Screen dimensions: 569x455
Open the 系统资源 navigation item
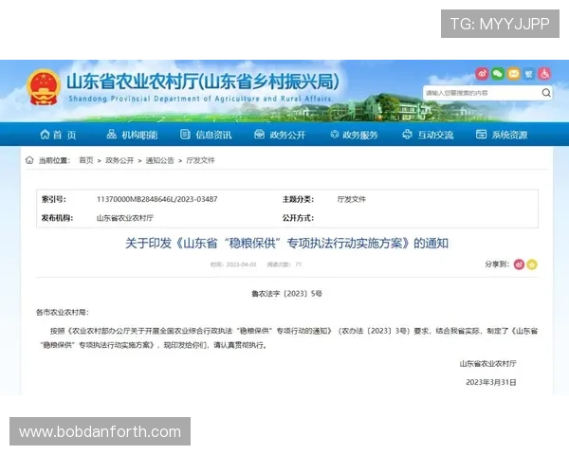click(502, 135)
